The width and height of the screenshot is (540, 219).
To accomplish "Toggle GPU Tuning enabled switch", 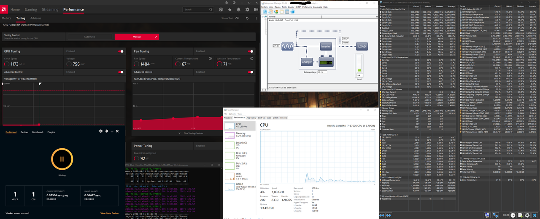I will point(121,51).
